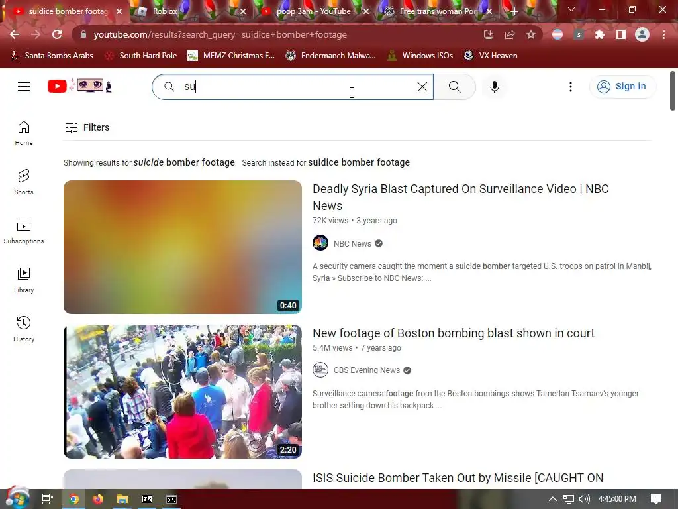
Task: Open Shorts from the sidebar
Action: [24, 182]
